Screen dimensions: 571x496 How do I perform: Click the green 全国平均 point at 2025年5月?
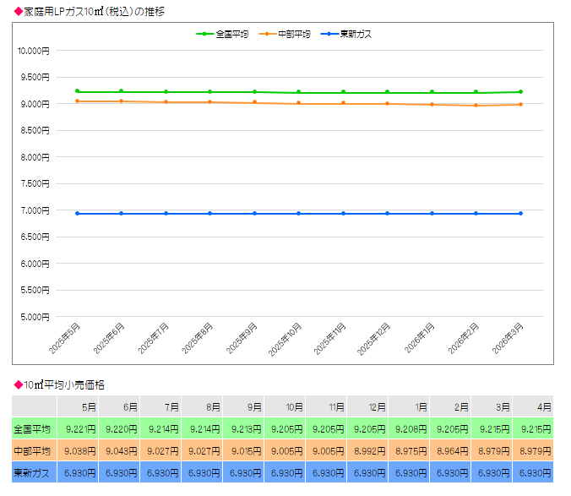(77, 91)
